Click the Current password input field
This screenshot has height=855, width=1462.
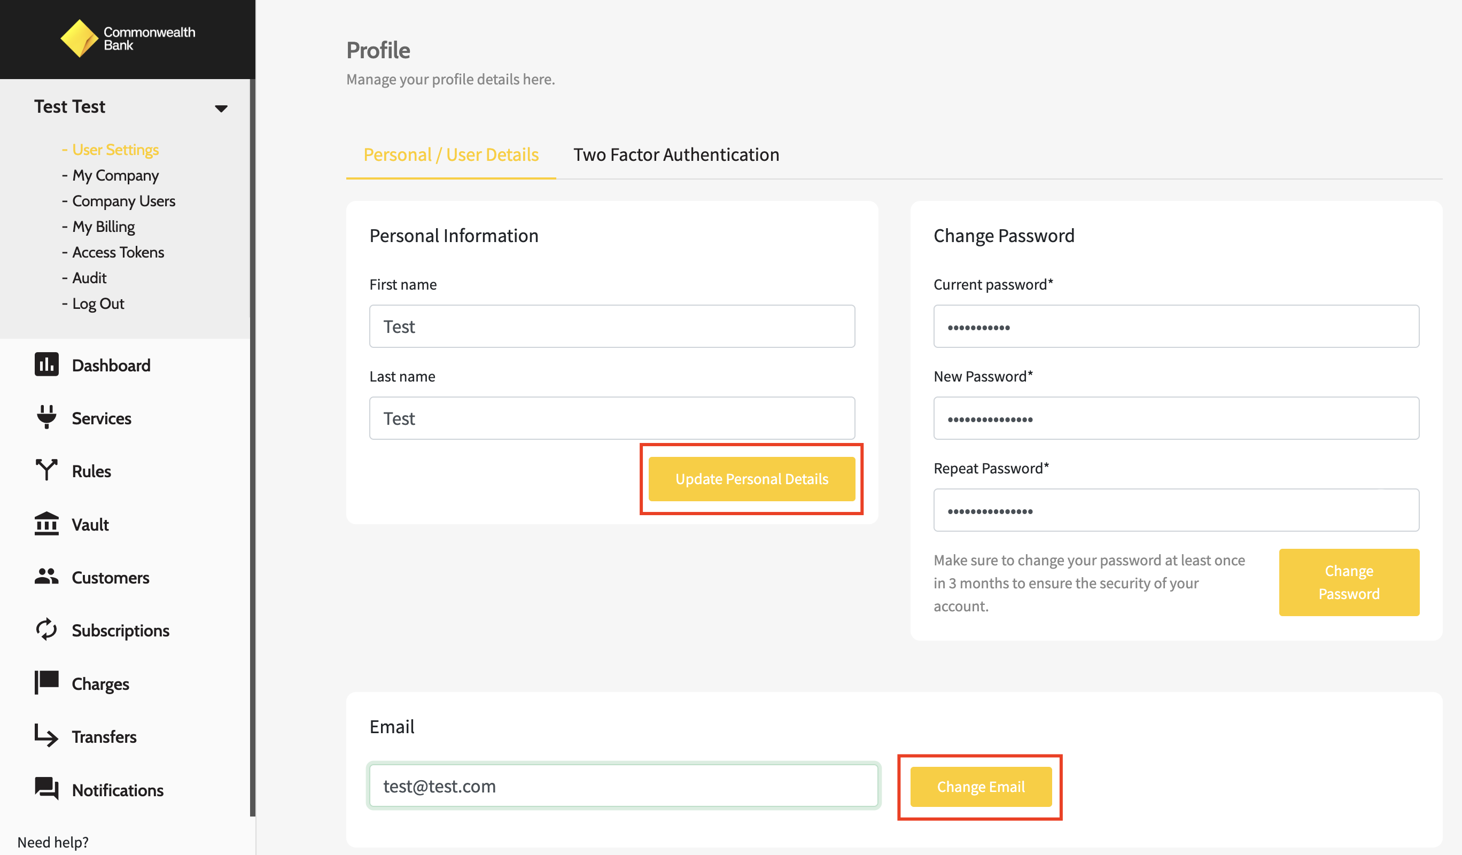pos(1176,327)
